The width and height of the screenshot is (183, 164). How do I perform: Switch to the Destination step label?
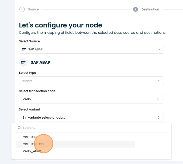click(150, 9)
